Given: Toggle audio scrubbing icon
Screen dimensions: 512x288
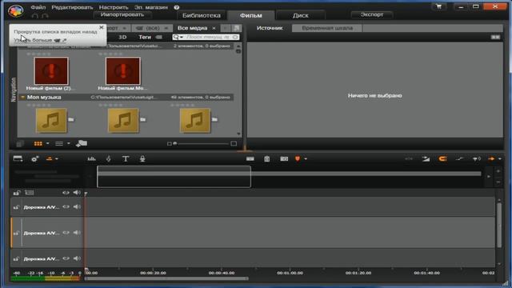Looking at the screenshot, I should (477, 158).
